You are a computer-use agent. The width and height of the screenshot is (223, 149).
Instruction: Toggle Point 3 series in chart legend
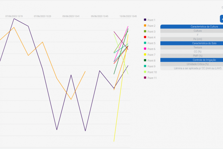pyautogui.click(x=150, y=32)
